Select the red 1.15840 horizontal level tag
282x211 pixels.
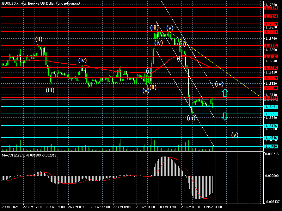coord(271,88)
